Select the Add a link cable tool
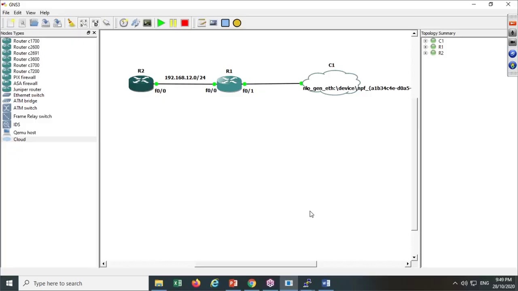The width and height of the screenshot is (518, 291). click(x=107, y=23)
